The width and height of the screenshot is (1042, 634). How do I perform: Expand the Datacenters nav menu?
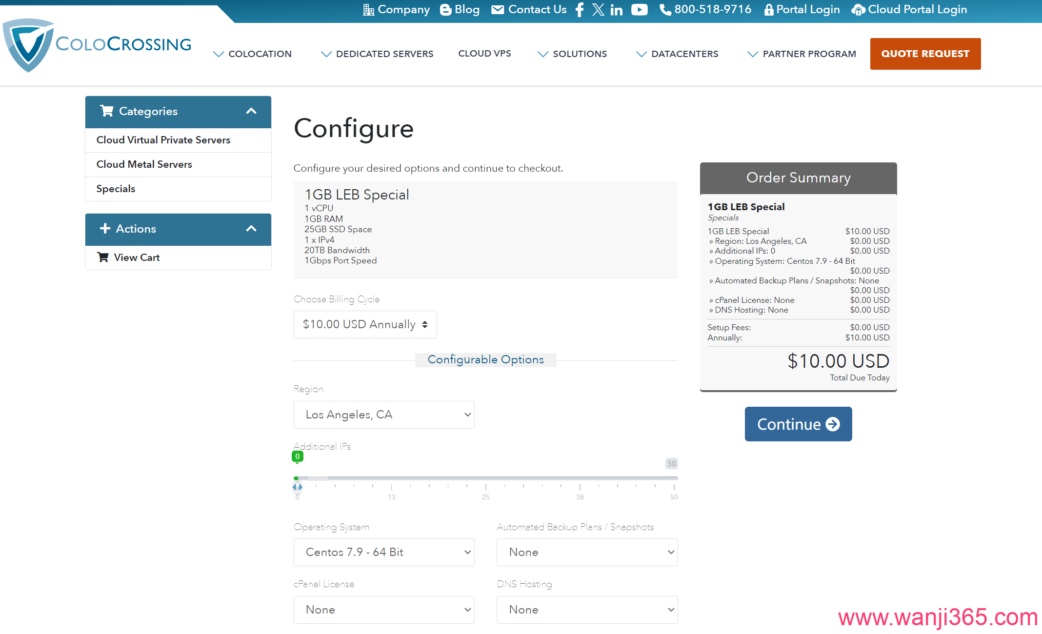tap(677, 54)
